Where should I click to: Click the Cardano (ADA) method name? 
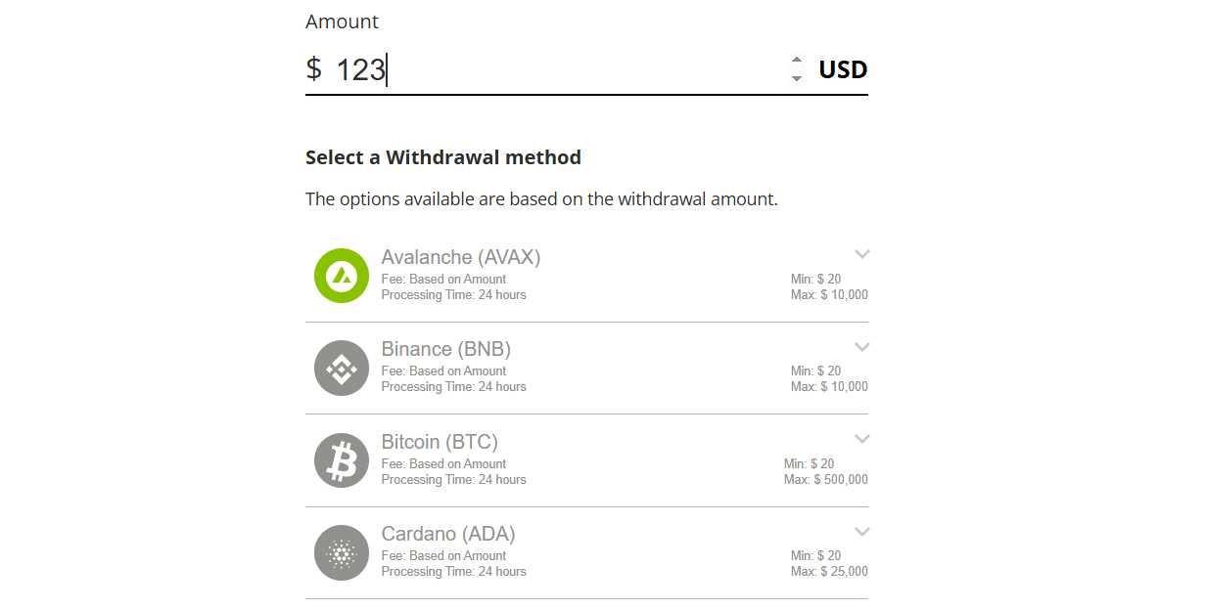click(447, 534)
